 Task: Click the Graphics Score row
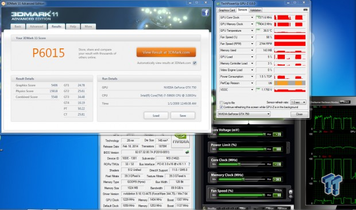[x=37, y=85]
